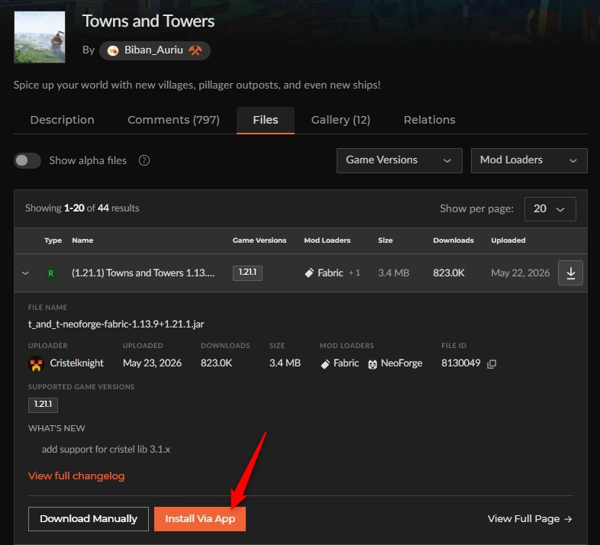
Task: Click Biban_Auriu author avatar icon
Action: (113, 50)
